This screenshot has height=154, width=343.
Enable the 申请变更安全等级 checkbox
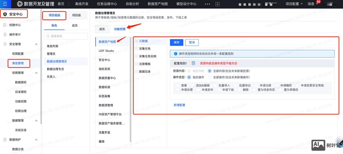tap(297, 85)
